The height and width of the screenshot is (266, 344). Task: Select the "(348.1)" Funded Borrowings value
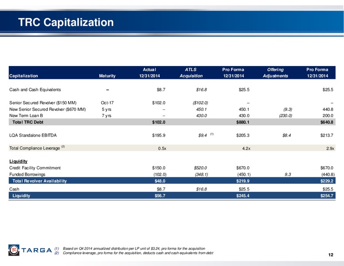click(201, 175)
